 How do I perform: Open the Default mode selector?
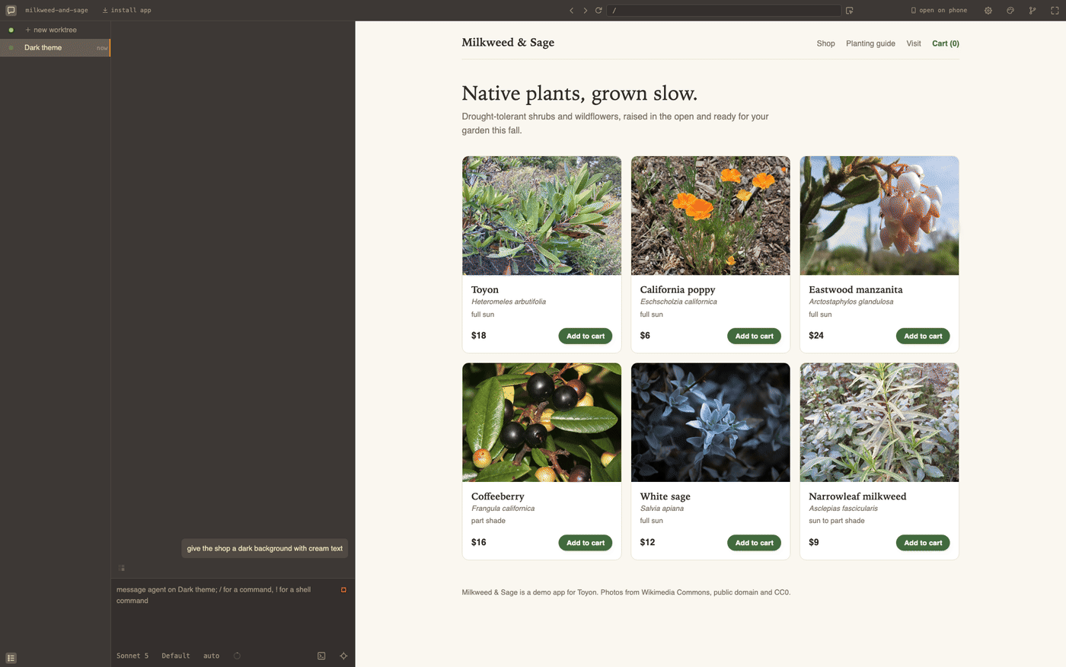click(x=176, y=656)
